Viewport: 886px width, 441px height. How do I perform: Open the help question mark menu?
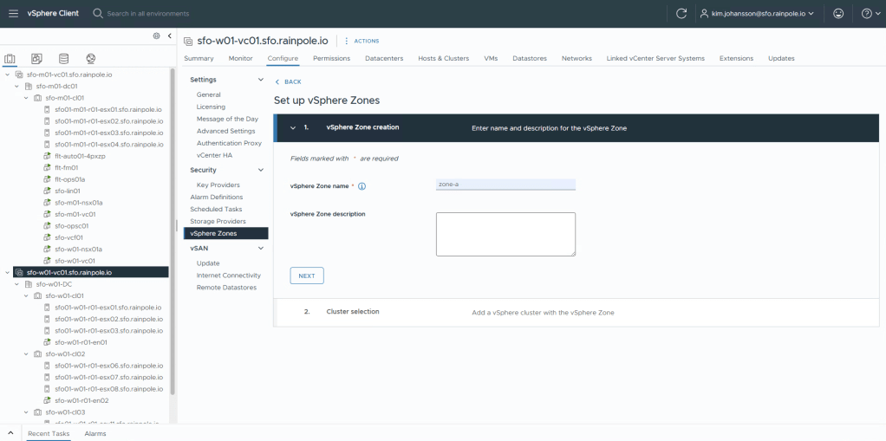[x=867, y=13]
